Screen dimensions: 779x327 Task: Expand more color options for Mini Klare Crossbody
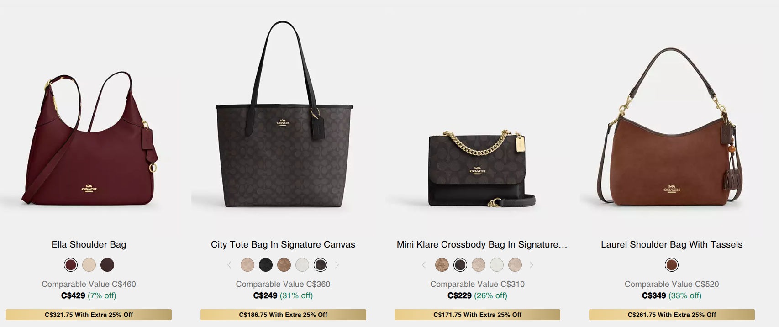tap(532, 265)
